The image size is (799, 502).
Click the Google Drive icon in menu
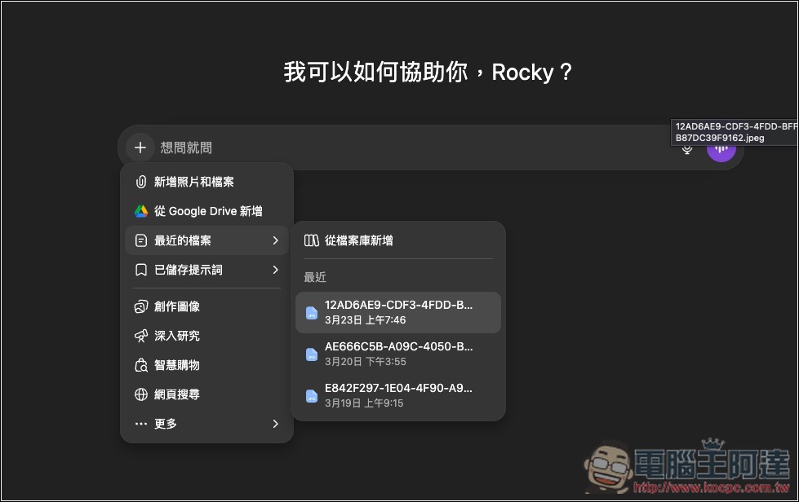pyautogui.click(x=143, y=211)
